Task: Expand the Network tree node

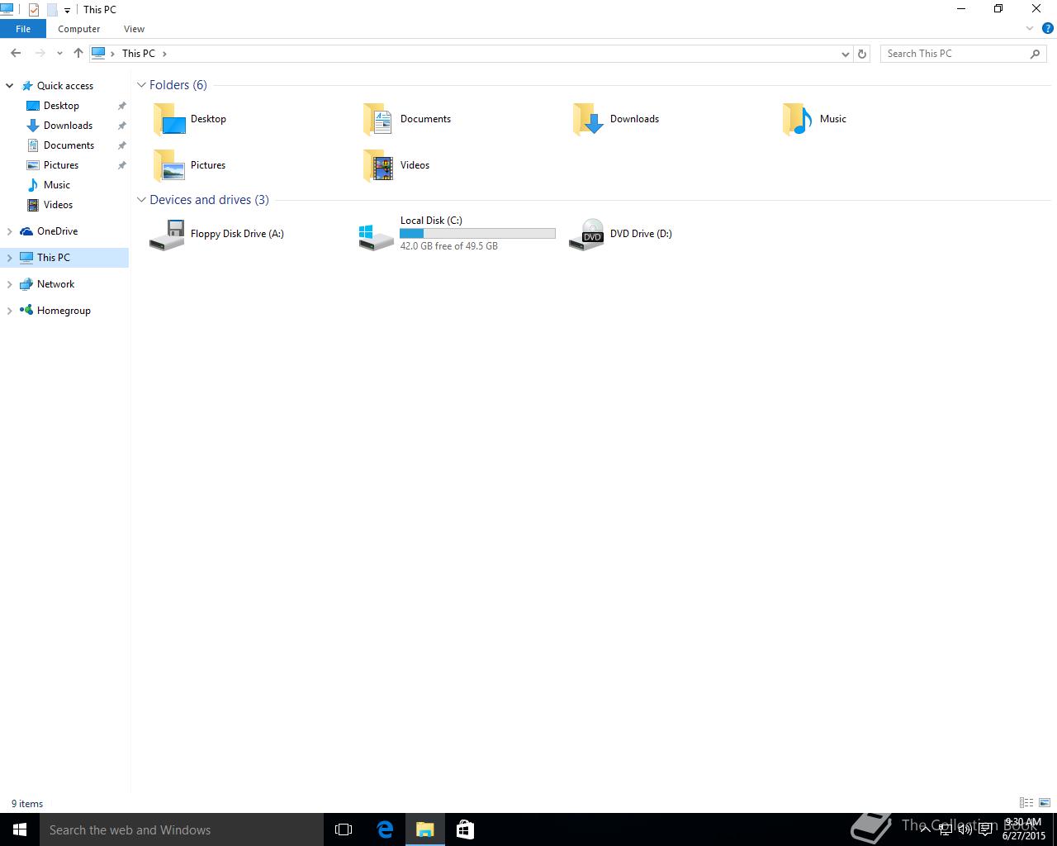Action: 9,284
